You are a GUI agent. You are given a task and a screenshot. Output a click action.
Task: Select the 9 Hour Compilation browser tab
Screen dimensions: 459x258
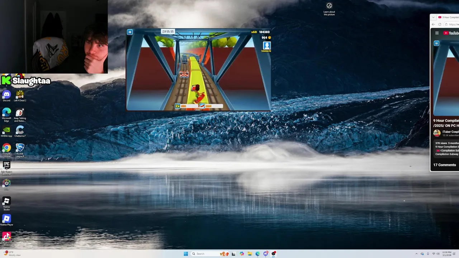coord(448,17)
